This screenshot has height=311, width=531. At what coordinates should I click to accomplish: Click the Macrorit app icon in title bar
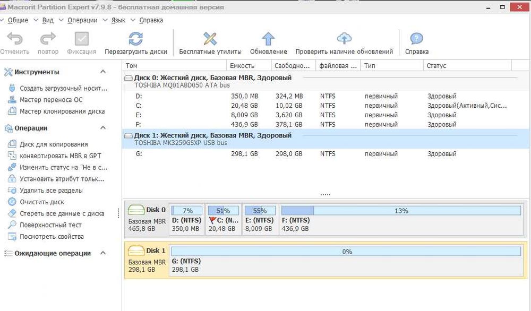3,7
